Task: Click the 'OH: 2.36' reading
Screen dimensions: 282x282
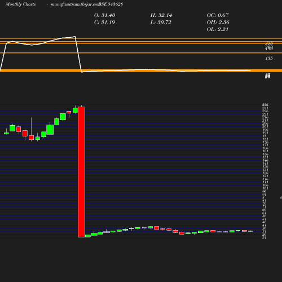Action: point(218,22)
